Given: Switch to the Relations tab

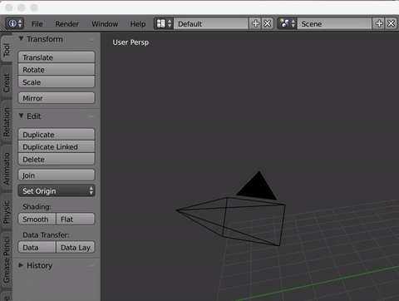Looking at the screenshot, I should click(x=7, y=122).
